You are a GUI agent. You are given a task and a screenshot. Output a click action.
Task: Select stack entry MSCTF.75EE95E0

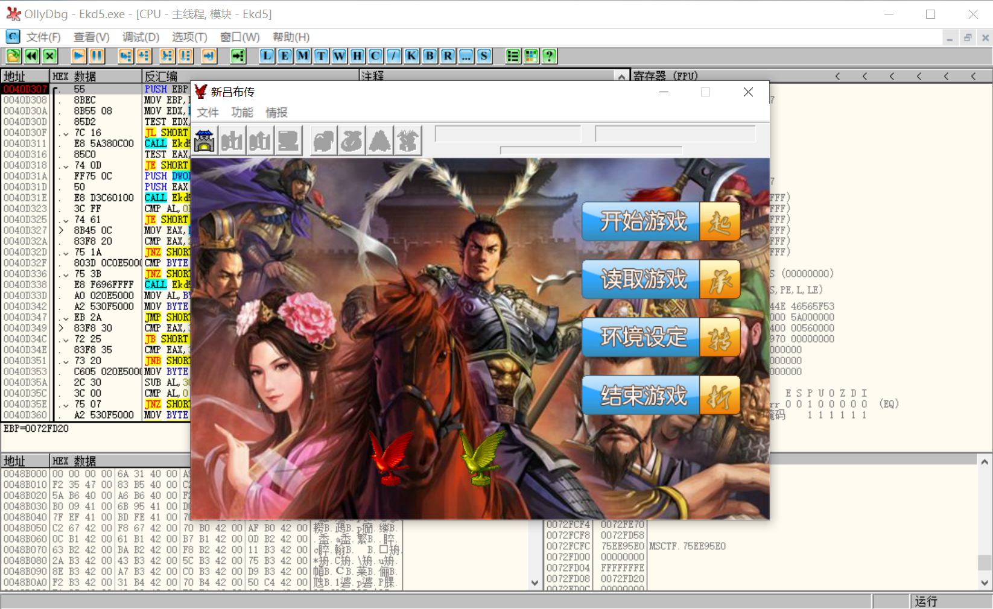click(x=687, y=546)
